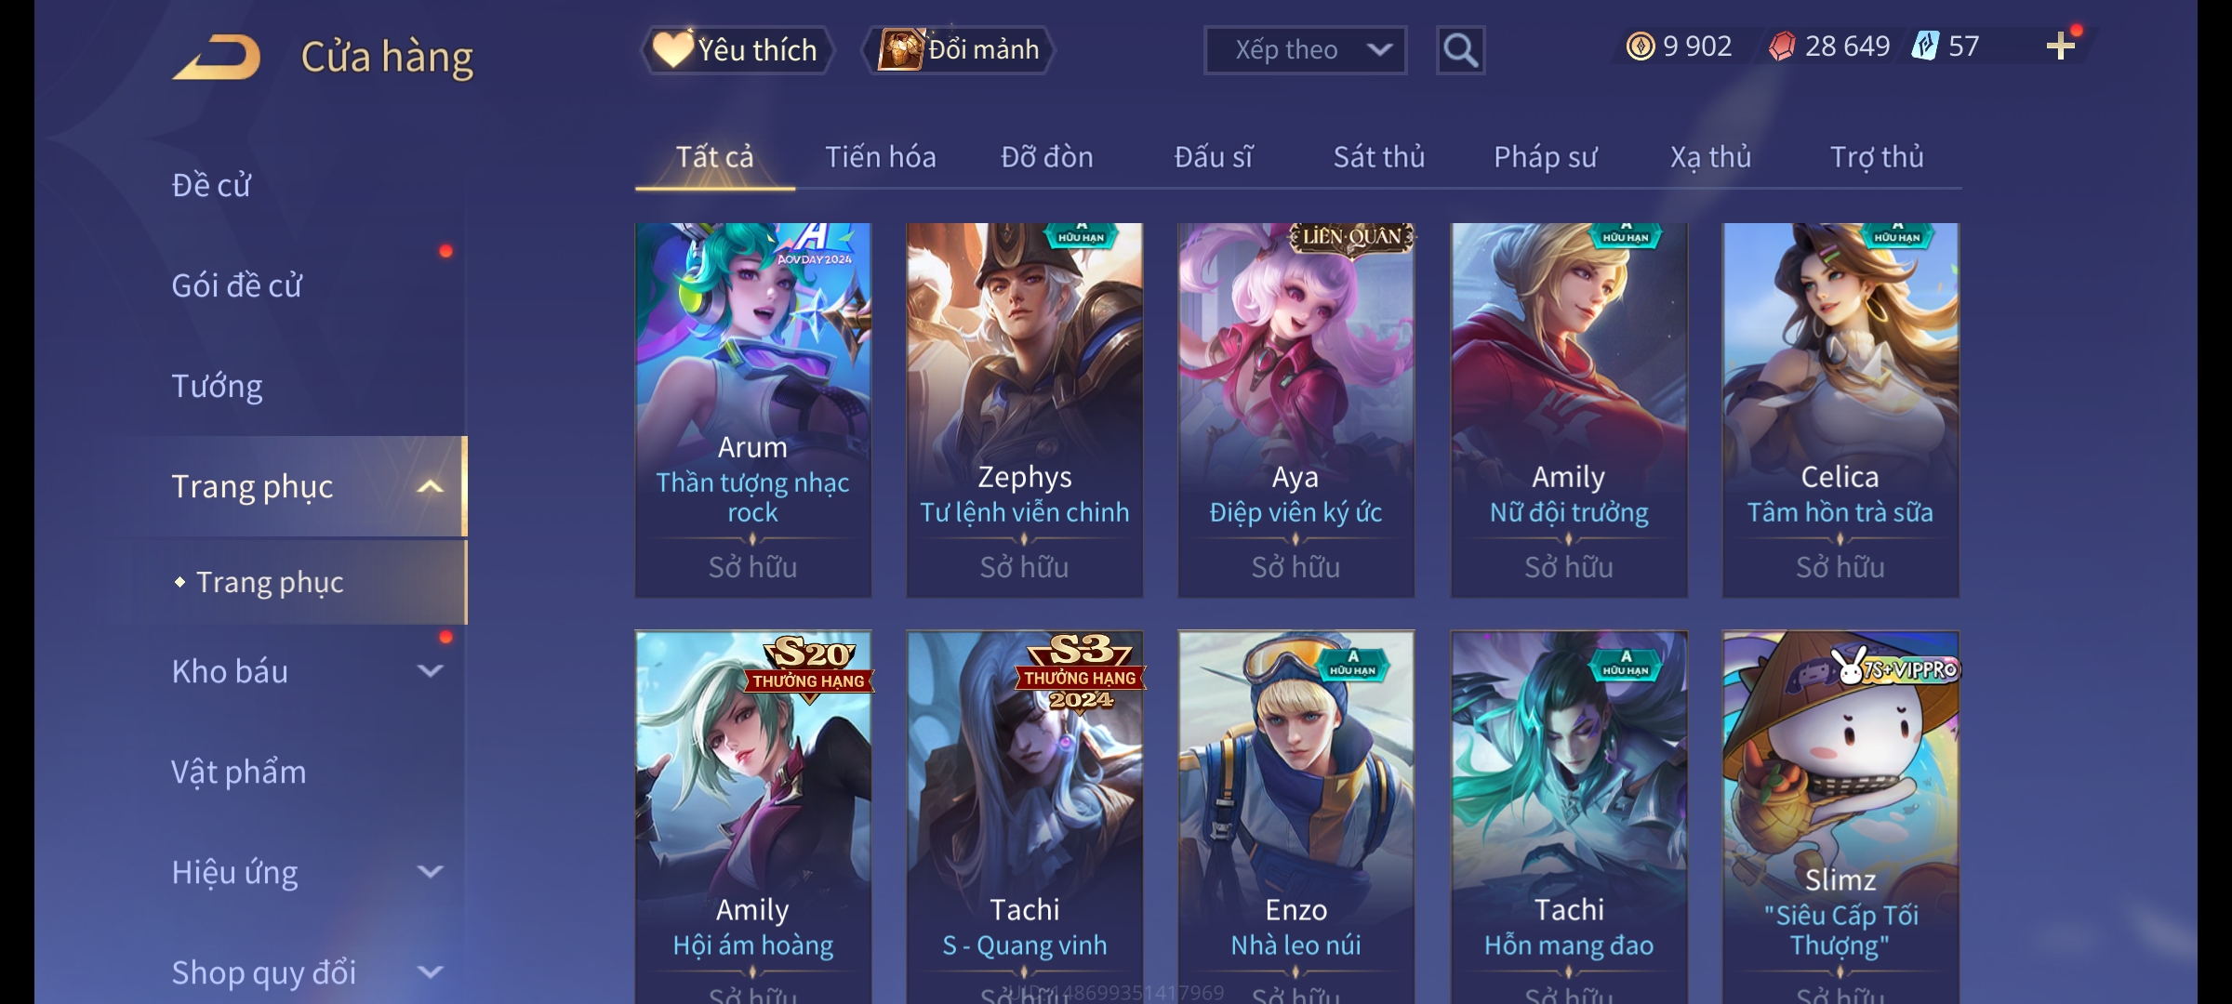Viewport: 2232px width, 1004px height.
Task: Go to the Tướng sidebar item
Action: pyautogui.click(x=217, y=386)
